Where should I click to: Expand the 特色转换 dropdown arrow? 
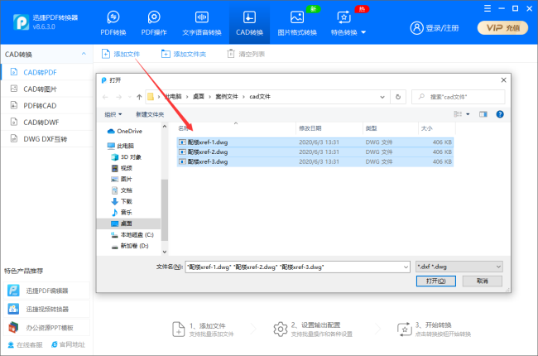(x=363, y=32)
